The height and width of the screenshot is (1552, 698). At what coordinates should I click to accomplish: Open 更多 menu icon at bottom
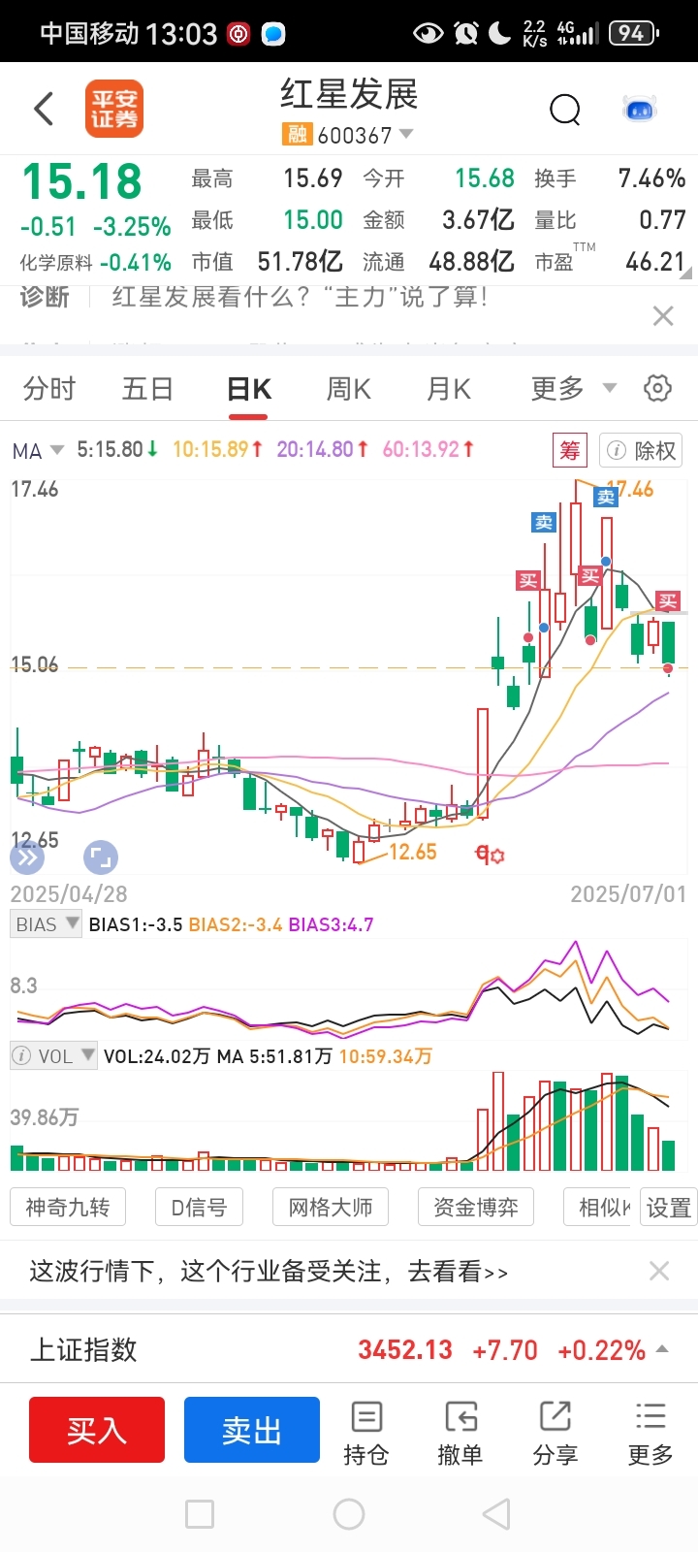[650, 1433]
